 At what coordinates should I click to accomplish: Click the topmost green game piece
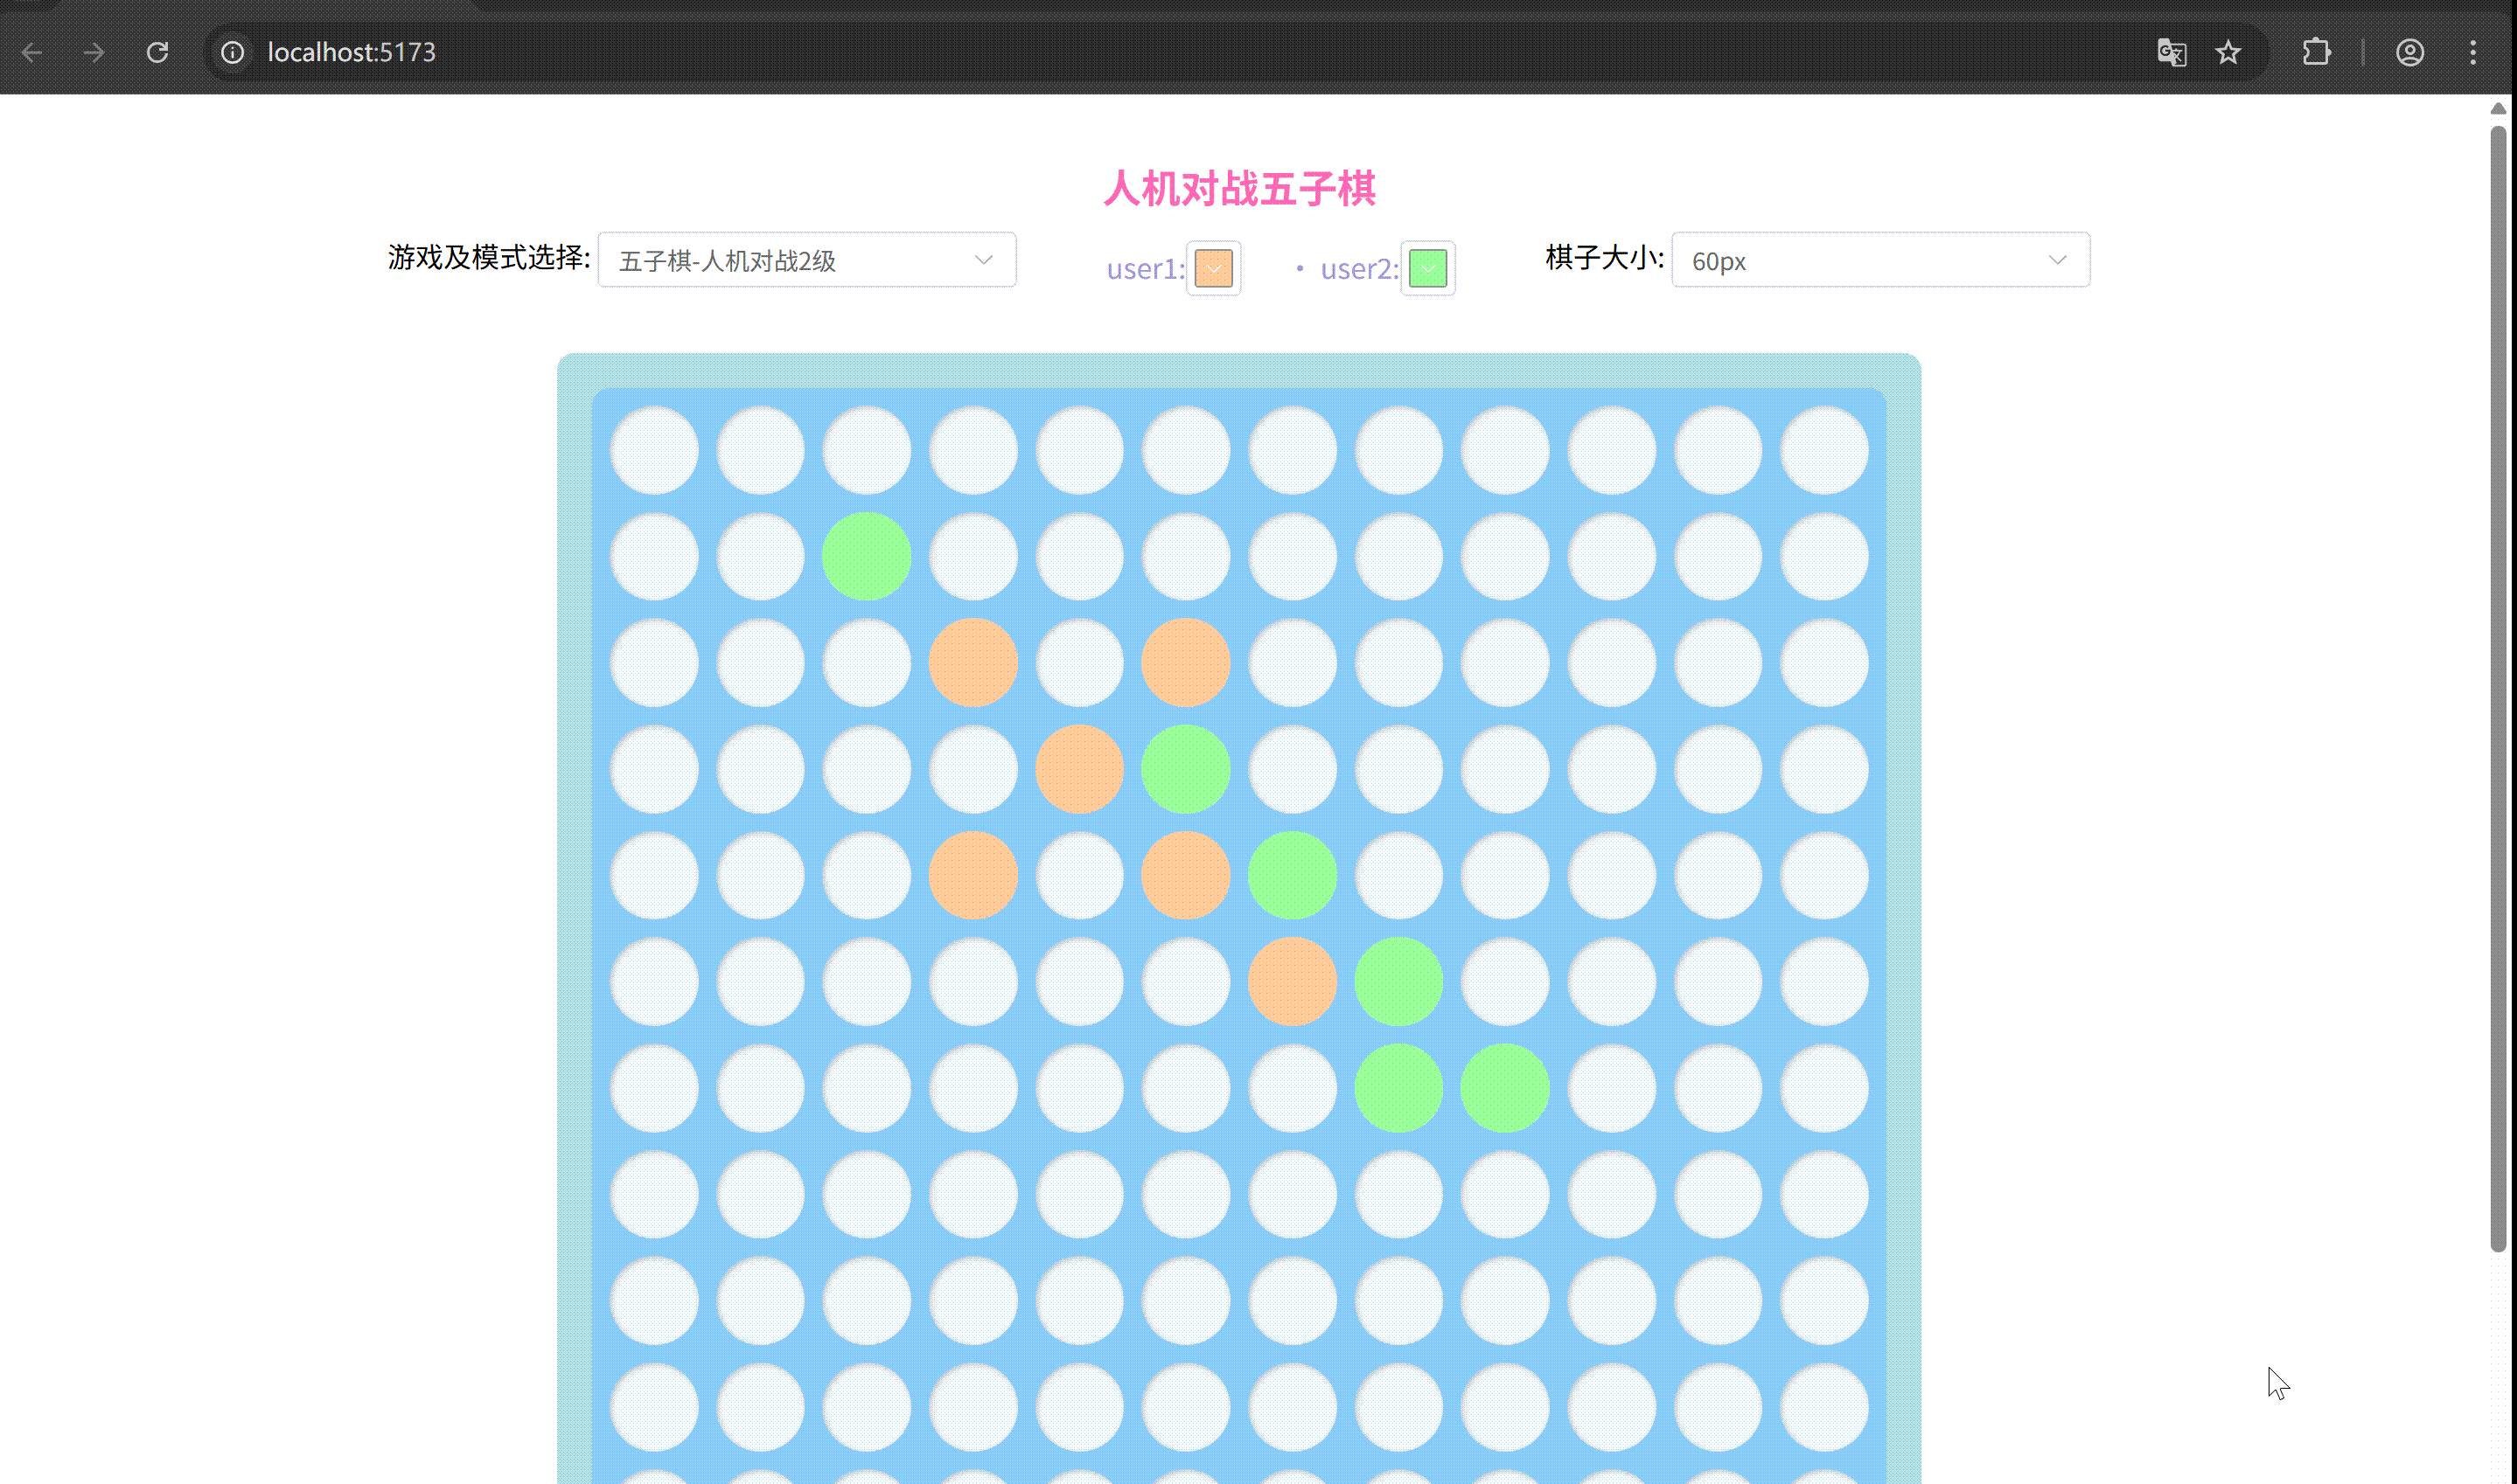pyautogui.click(x=865, y=556)
